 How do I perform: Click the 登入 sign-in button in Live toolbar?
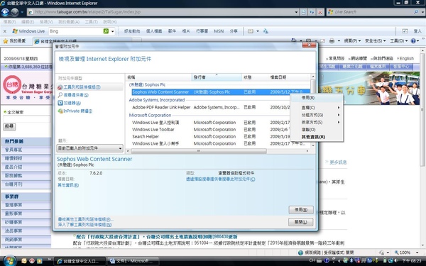pos(417,31)
